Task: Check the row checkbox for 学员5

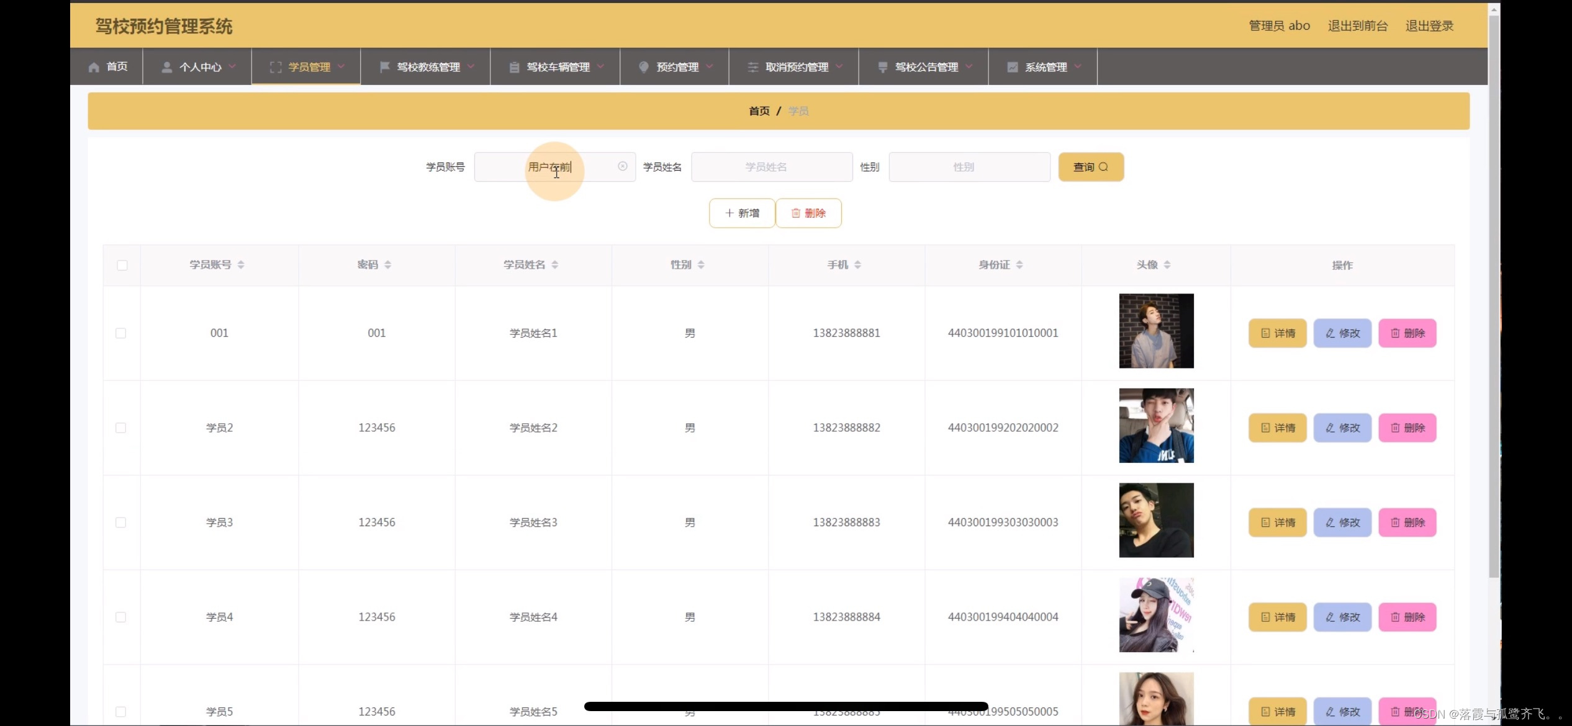Action: pos(121,712)
